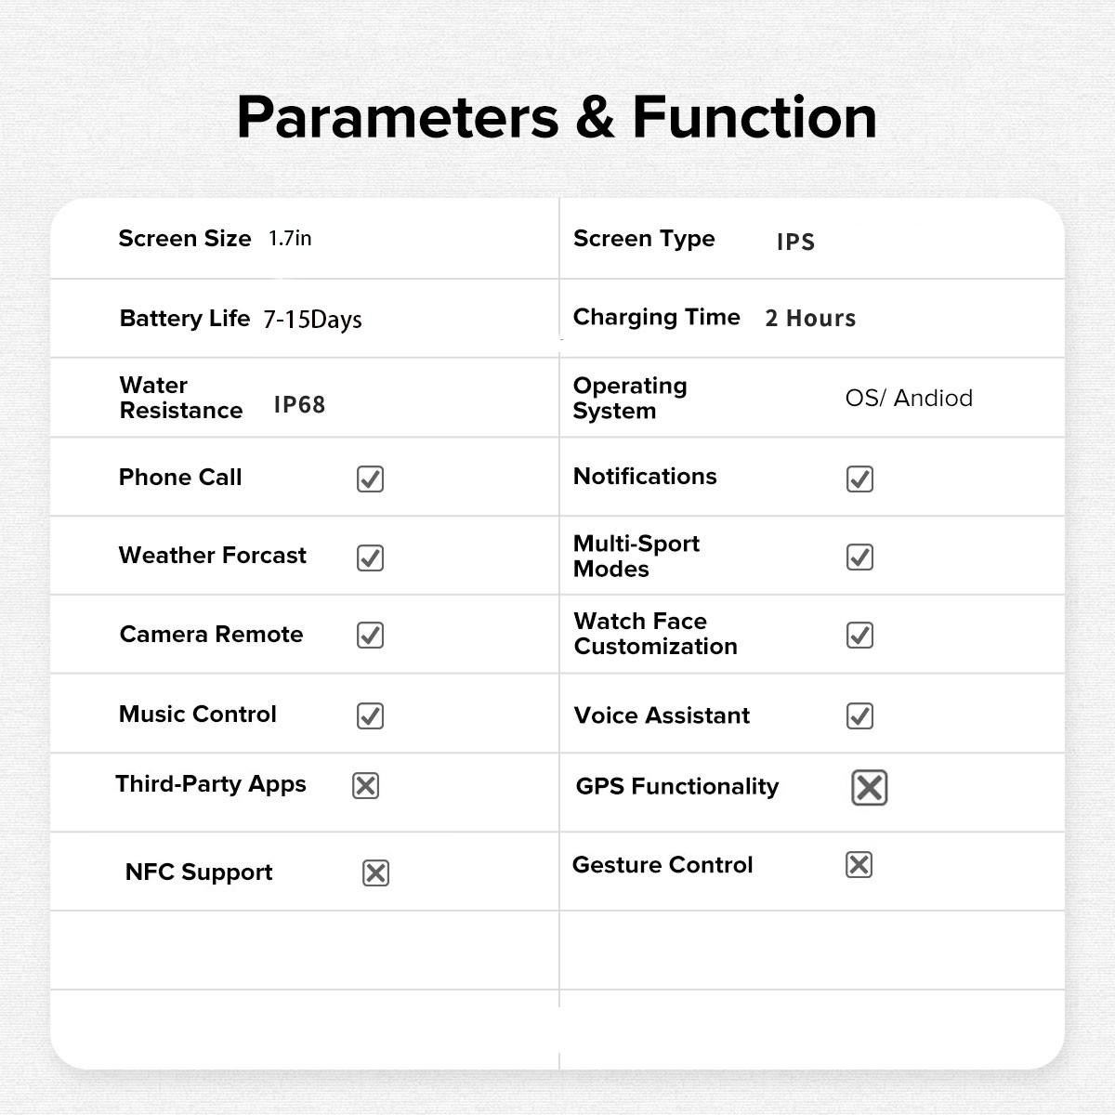Click the NFC Support X box
The width and height of the screenshot is (1115, 1115).
(x=375, y=872)
